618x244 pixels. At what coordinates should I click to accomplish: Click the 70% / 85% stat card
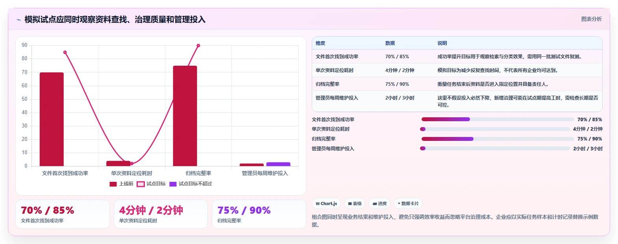63,214
